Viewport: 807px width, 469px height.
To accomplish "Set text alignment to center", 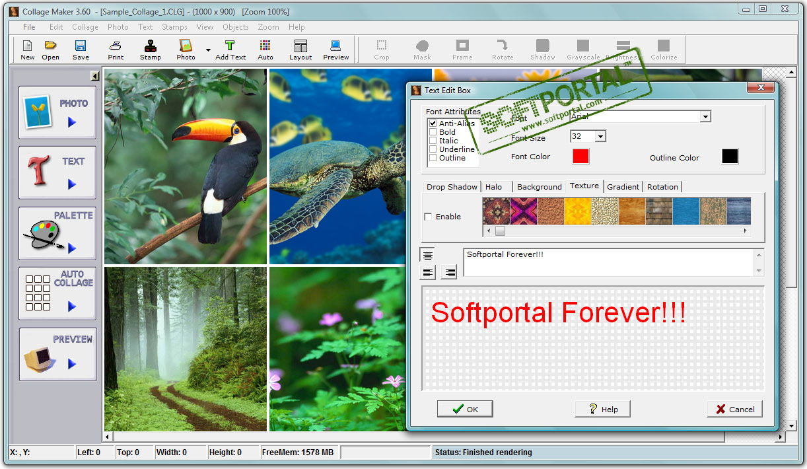I will click(x=428, y=256).
